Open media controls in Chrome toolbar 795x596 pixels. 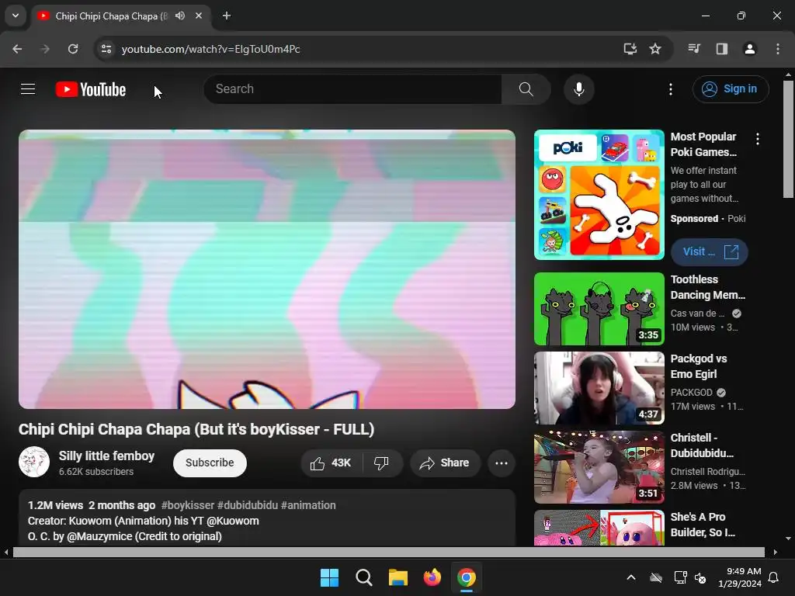693,49
